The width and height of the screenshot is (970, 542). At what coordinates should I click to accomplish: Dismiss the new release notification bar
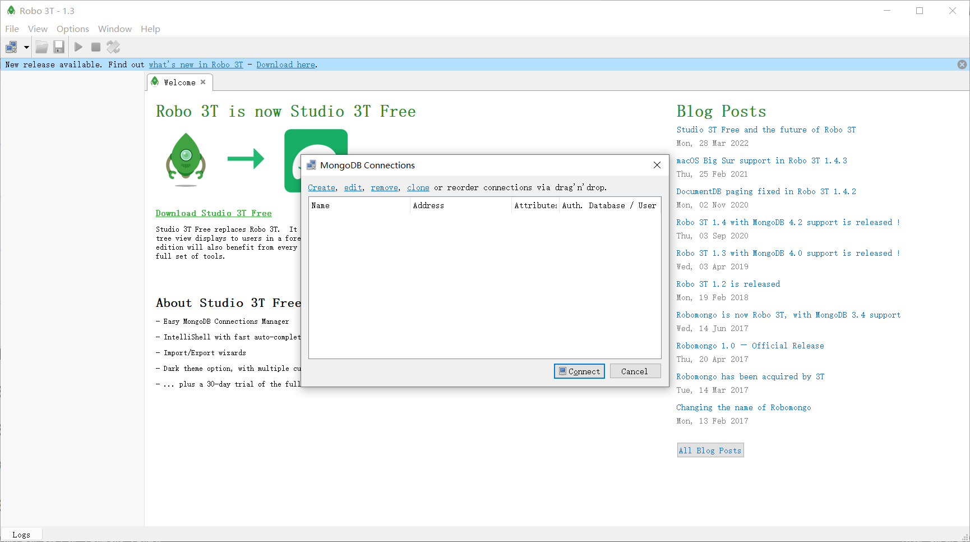962,65
